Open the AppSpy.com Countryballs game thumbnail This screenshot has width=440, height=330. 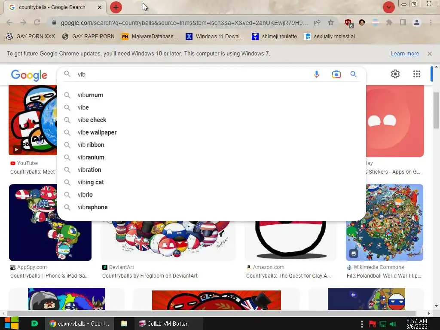50,223
